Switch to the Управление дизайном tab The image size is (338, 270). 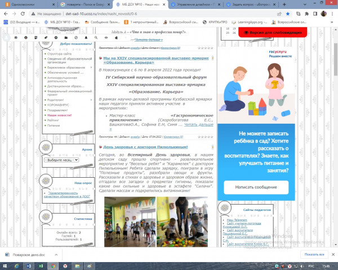click(x=195, y=4)
